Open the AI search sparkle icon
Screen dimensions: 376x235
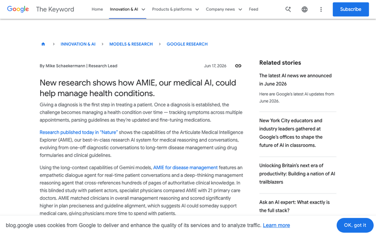pos(288,9)
